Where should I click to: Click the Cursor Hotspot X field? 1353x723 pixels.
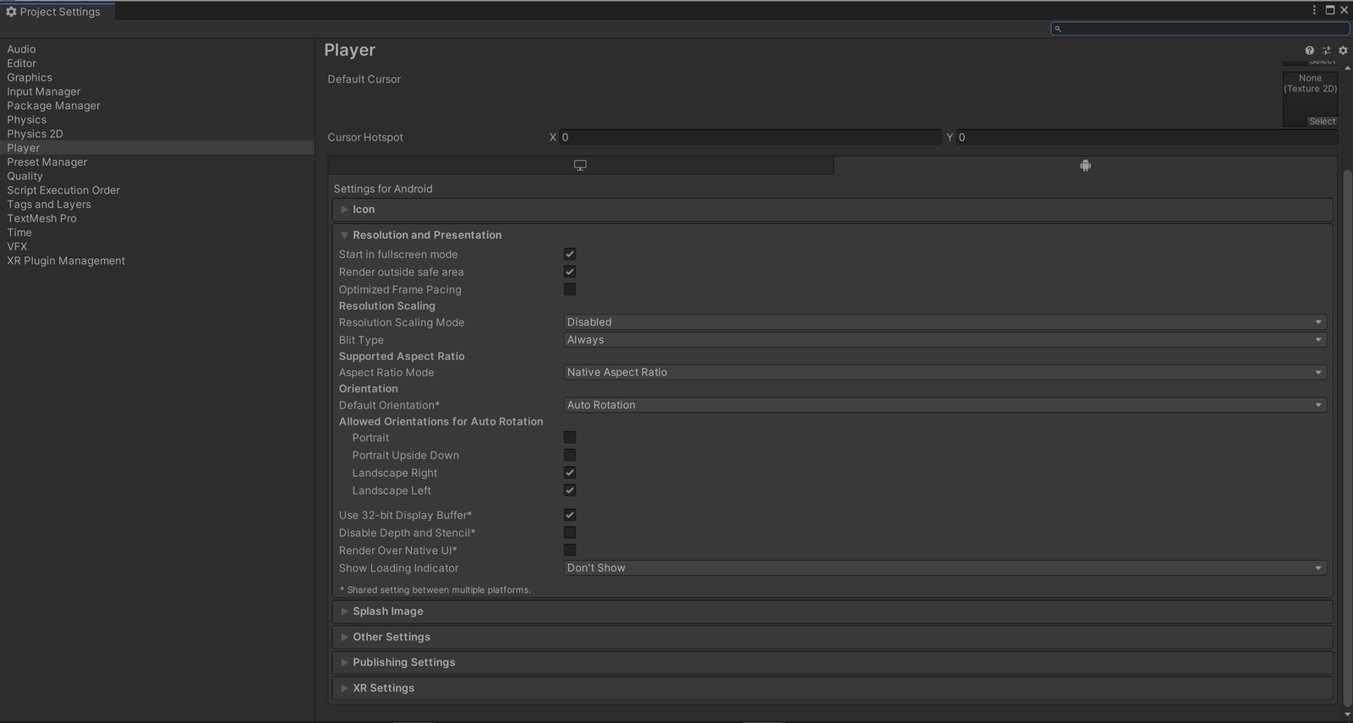750,137
